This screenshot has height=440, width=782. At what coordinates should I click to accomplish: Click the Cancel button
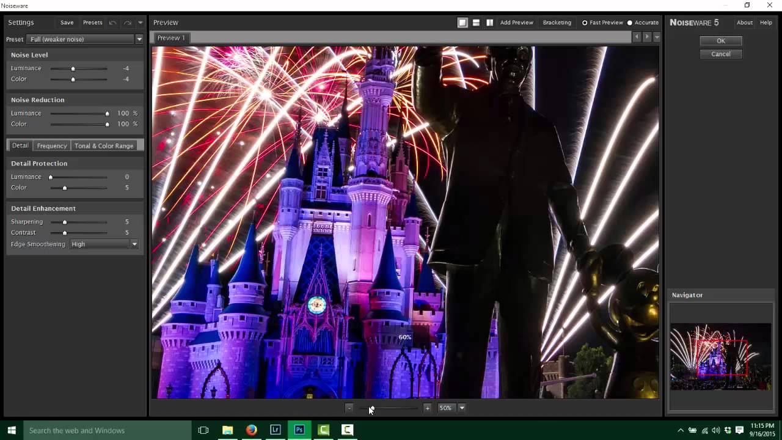[x=721, y=54]
